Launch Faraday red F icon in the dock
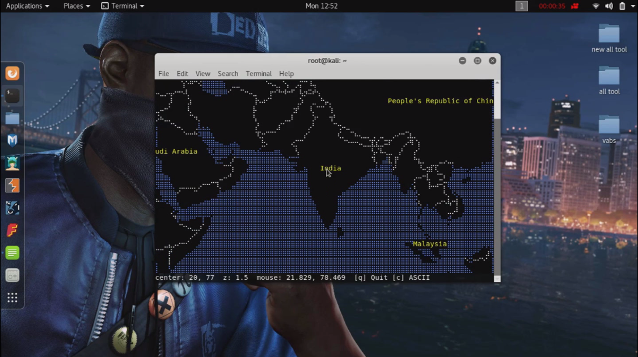638x357 pixels. point(12,230)
